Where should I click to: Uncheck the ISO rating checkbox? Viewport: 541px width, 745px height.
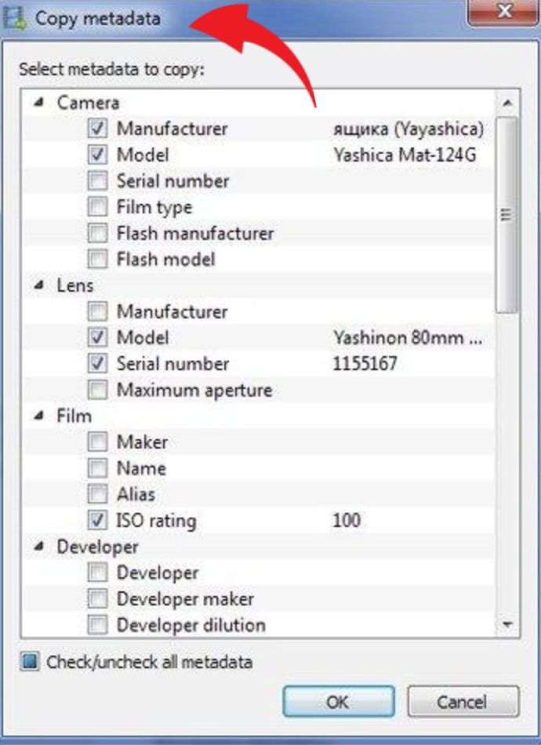[97, 520]
